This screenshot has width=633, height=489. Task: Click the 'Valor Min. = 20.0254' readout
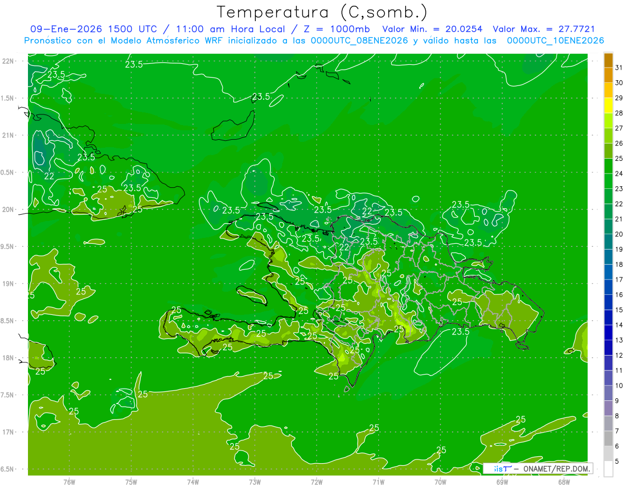[433, 29]
